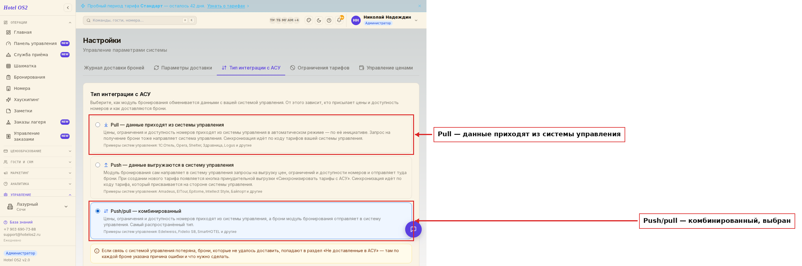Open help via question mark icon

pos(329,20)
